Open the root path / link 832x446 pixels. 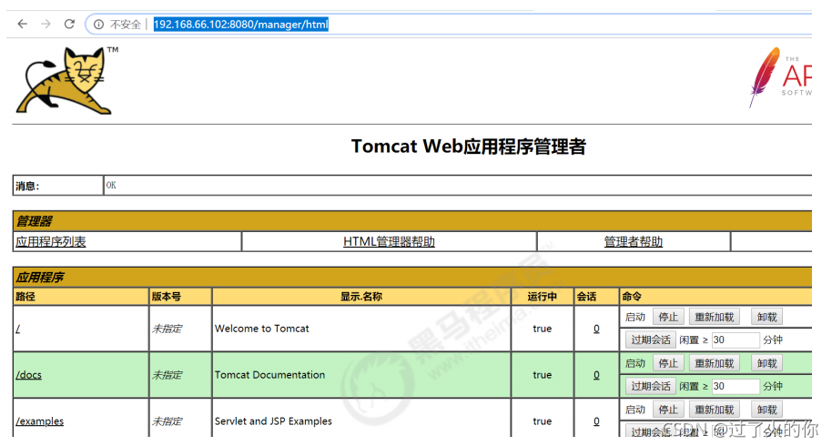pyautogui.click(x=18, y=329)
